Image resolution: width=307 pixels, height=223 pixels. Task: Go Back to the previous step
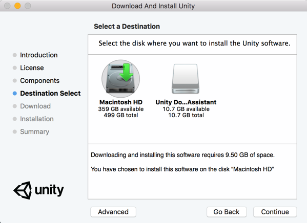[227, 212]
